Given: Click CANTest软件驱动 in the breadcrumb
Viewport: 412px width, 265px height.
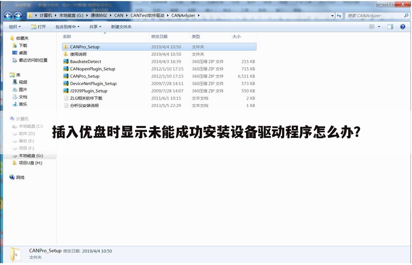Looking at the screenshot, I should [x=147, y=16].
